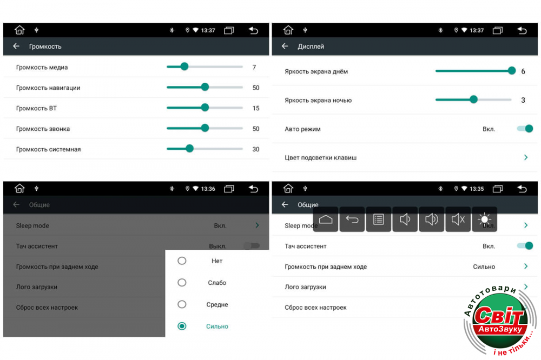The width and height of the screenshot is (541, 360).
Task: Click the Громкость навигации slider handle
Action: 204,88
